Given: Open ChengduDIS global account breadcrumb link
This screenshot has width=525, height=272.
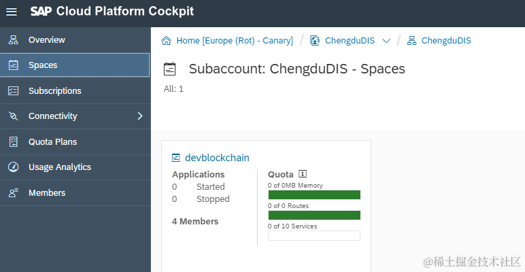Looking at the screenshot, I should [x=350, y=41].
